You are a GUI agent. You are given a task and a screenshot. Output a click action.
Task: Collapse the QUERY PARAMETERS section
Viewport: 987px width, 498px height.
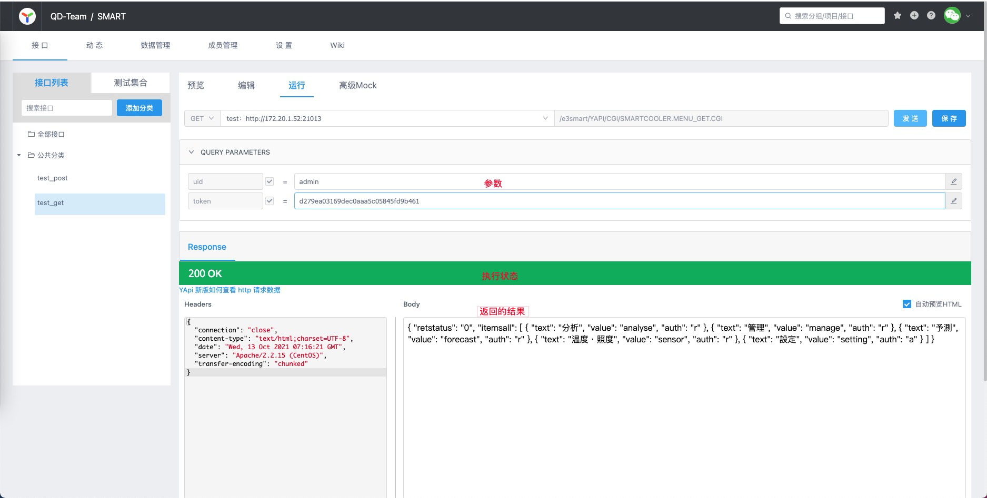191,152
